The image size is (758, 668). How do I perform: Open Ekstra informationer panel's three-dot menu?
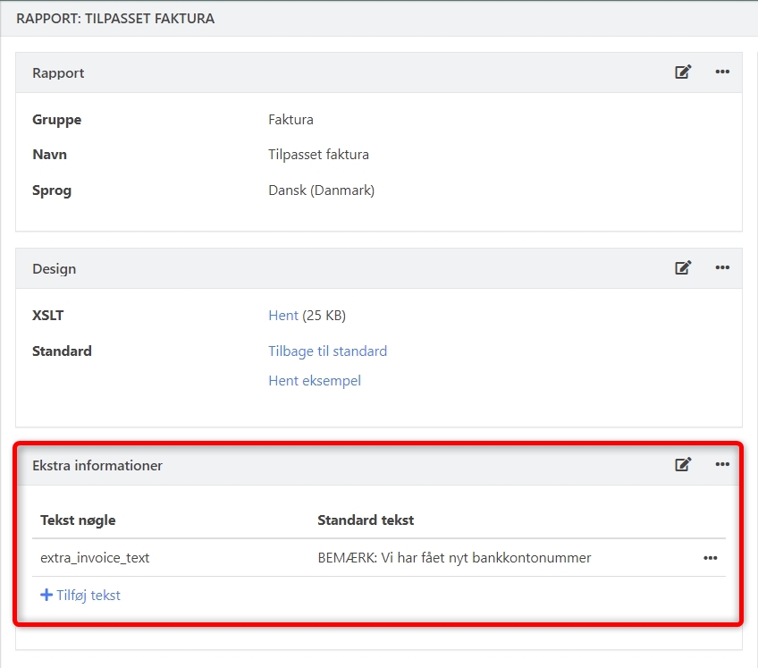[722, 464]
